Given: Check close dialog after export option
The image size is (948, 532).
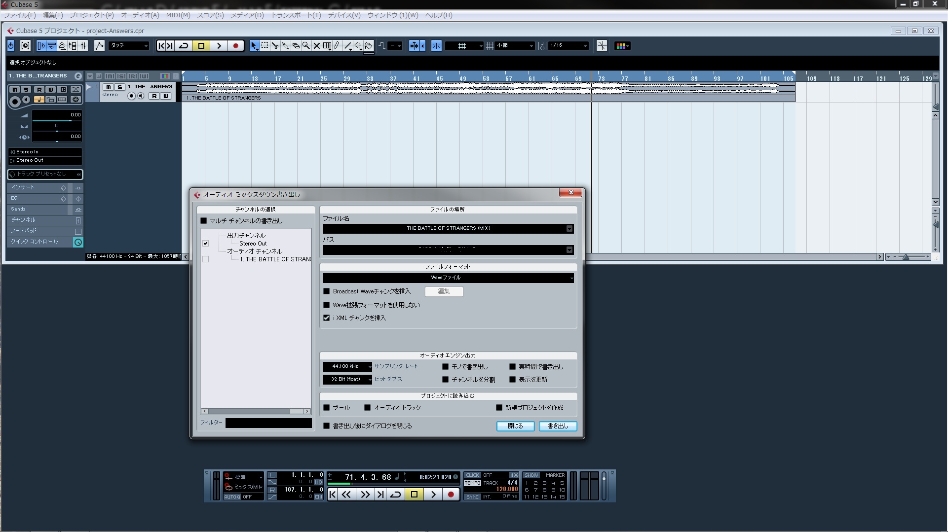Looking at the screenshot, I should (x=326, y=426).
